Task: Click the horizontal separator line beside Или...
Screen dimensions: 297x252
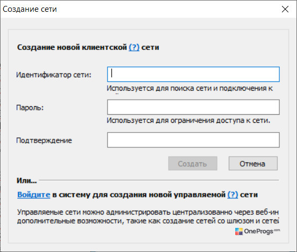Action: (x=159, y=180)
